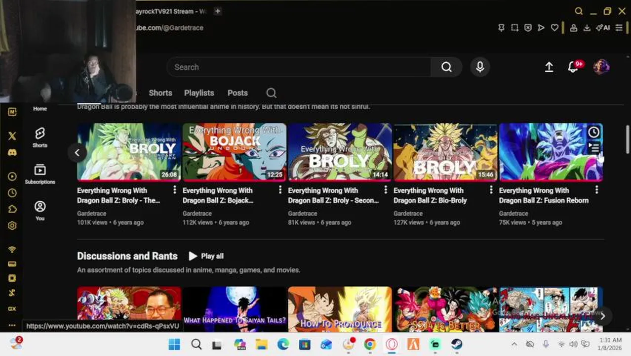Open the CPU limiter chip icon in sidebar
The image size is (631, 356).
coord(12,278)
